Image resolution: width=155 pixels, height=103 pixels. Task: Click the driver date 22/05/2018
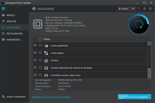63,83
